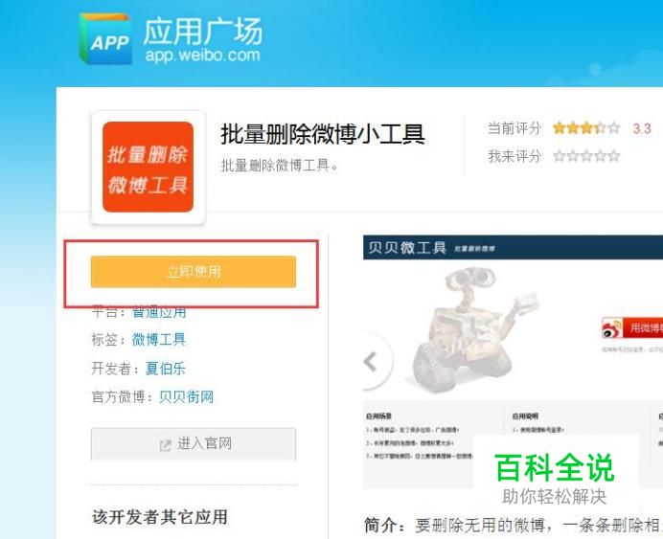
Task: Rate three stars in 我来评分
Action: [586, 156]
